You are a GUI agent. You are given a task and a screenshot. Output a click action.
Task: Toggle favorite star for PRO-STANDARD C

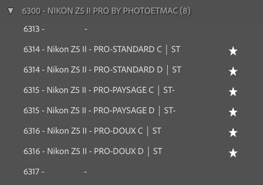pyautogui.click(x=233, y=51)
